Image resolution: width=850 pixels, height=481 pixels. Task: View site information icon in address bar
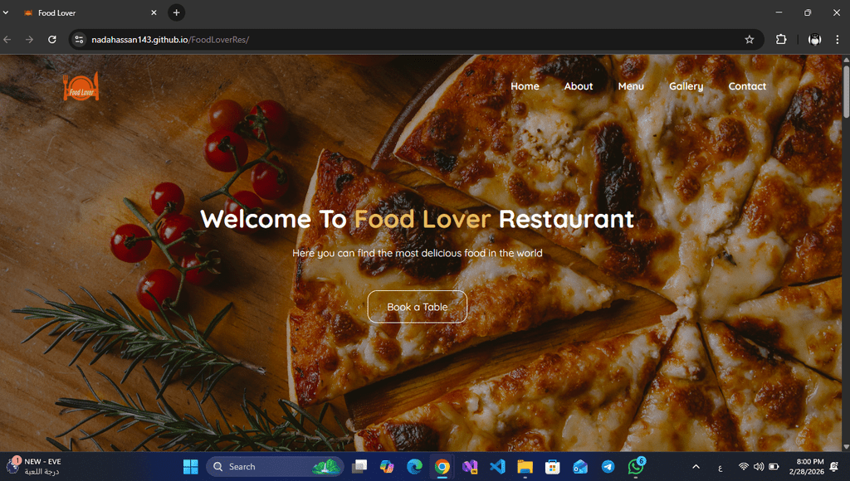pyautogui.click(x=79, y=39)
